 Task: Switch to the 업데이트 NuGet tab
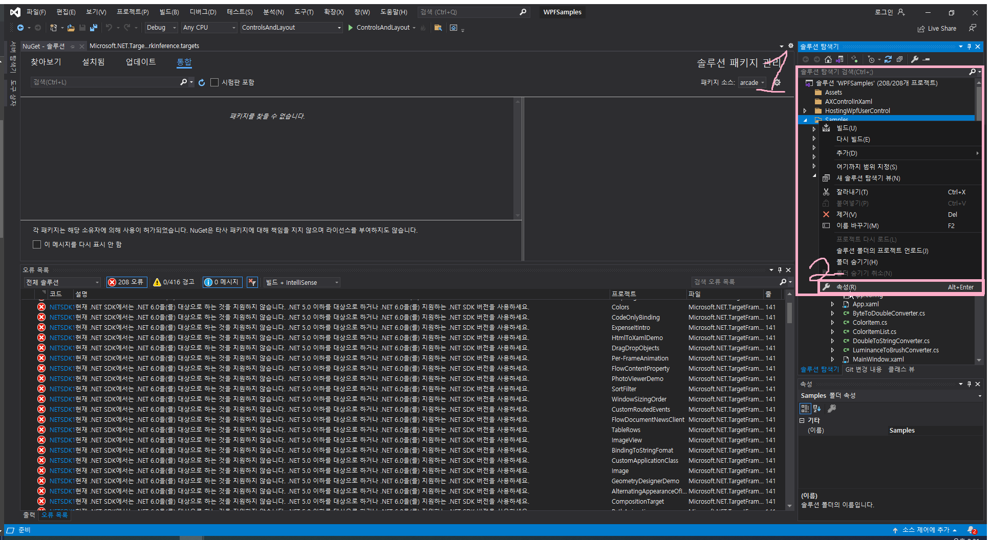[141, 62]
